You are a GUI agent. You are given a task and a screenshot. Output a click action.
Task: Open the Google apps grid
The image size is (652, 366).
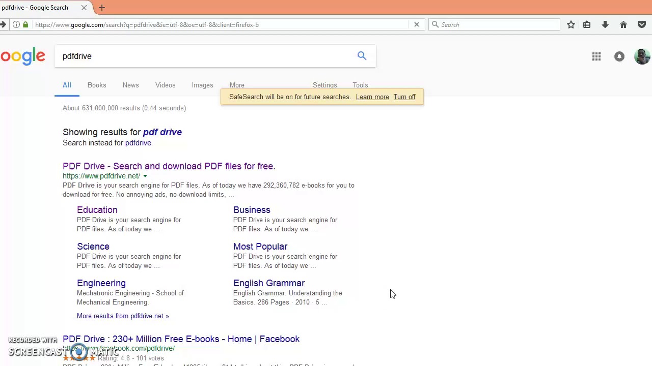click(596, 56)
